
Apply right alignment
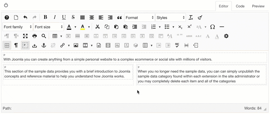click(110, 17)
